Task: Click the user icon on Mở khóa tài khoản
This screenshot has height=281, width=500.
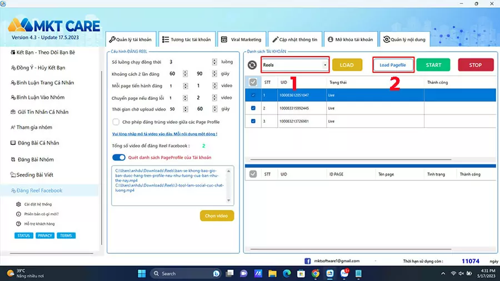Action: tap(331, 39)
